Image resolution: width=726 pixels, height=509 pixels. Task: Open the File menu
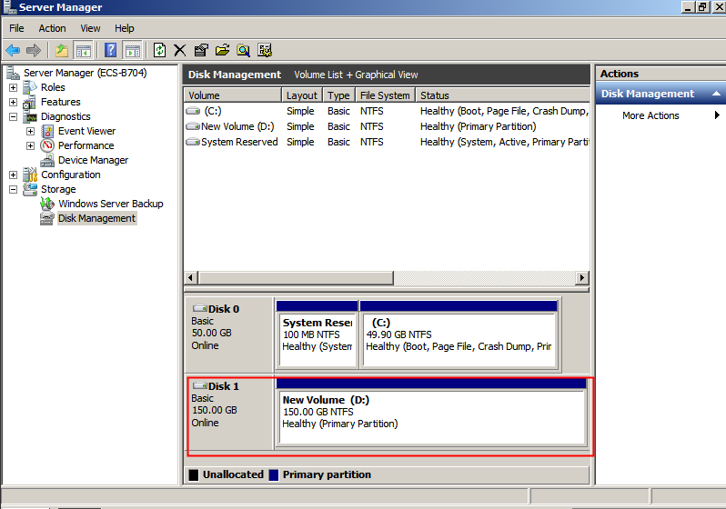(16, 28)
